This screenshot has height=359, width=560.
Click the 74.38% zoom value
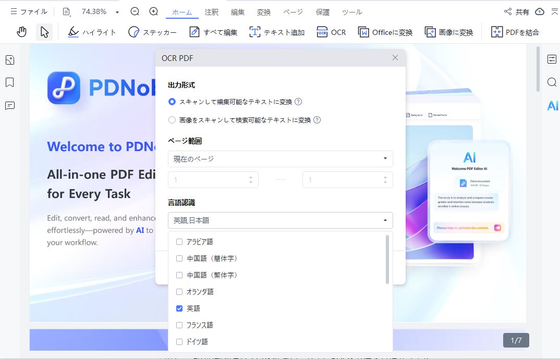(x=94, y=12)
